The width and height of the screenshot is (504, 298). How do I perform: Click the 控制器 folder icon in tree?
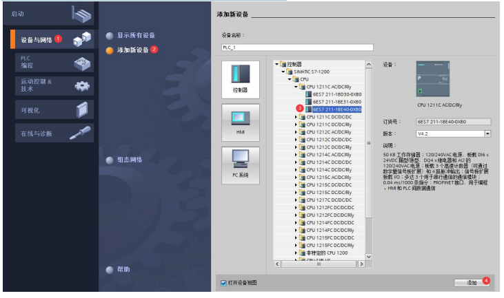(x=283, y=64)
